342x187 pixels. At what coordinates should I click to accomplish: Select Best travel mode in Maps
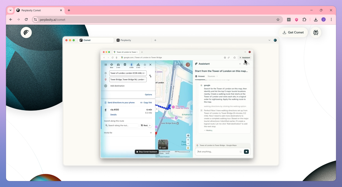coord(112,65)
